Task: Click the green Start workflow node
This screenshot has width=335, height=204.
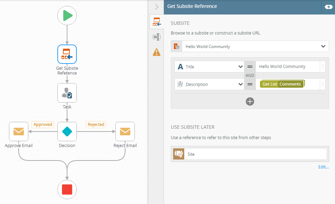Action: click(67, 16)
